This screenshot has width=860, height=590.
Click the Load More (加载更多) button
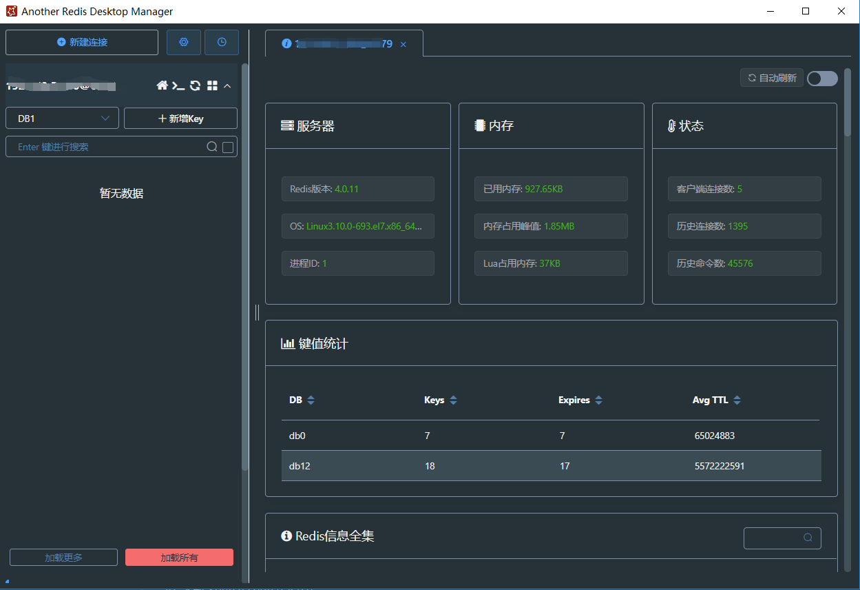(x=64, y=558)
